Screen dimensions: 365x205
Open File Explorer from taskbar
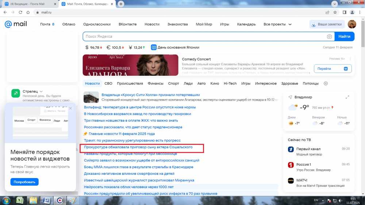(x=33, y=200)
